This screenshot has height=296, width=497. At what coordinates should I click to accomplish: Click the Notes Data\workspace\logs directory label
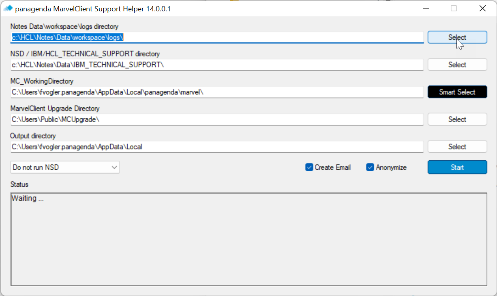[64, 27]
